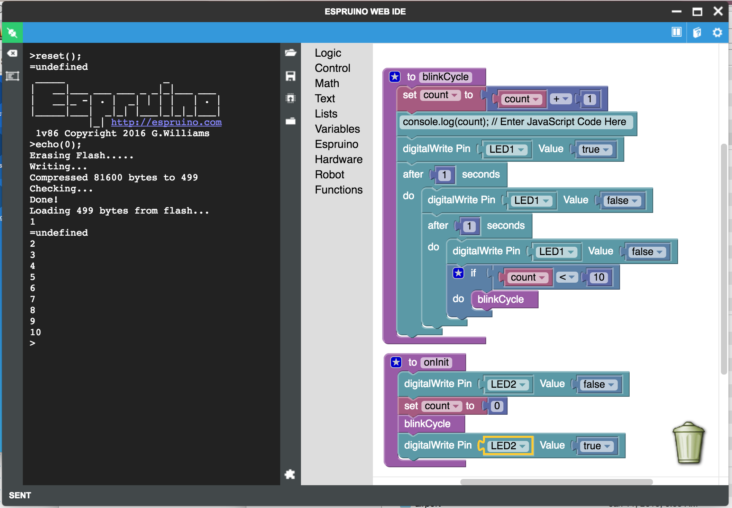Change the less-than comparison operator dropdown

pos(567,277)
